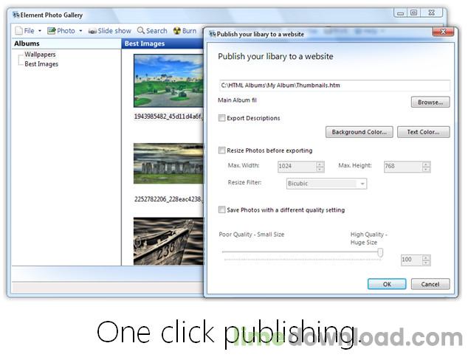Image resolution: width=468 pixels, height=360 pixels.
Task: Click the Best Images gallery header
Action: [163, 44]
